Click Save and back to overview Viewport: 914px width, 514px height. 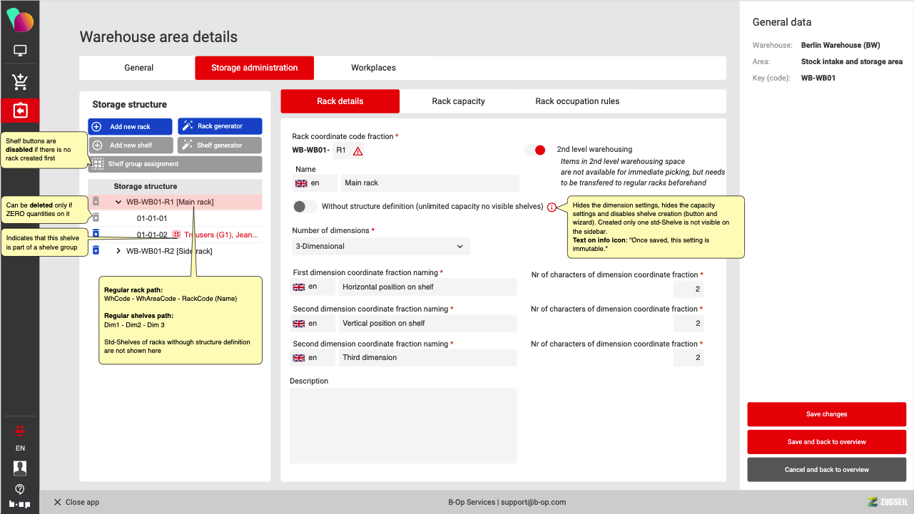click(826, 442)
